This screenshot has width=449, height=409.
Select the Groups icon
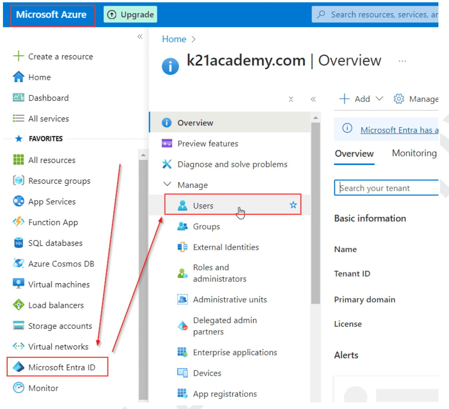coord(182,226)
